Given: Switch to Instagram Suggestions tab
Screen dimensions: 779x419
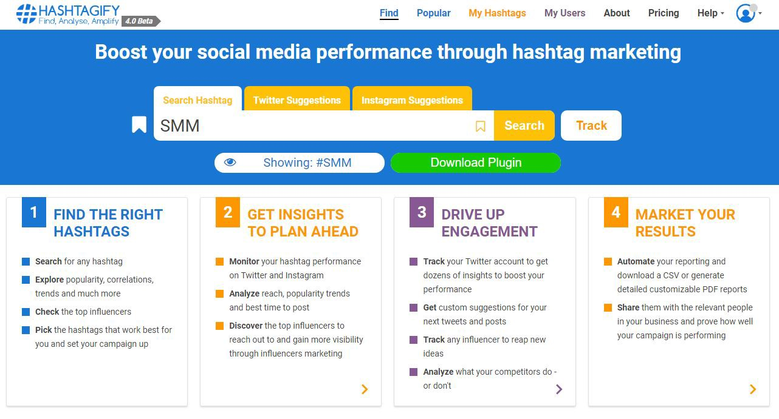Looking at the screenshot, I should point(412,100).
